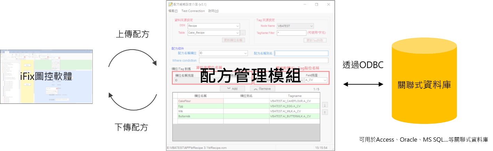493x151 pixels.
Task: Click the recipe app title bar icon
Action: click(170, 5)
